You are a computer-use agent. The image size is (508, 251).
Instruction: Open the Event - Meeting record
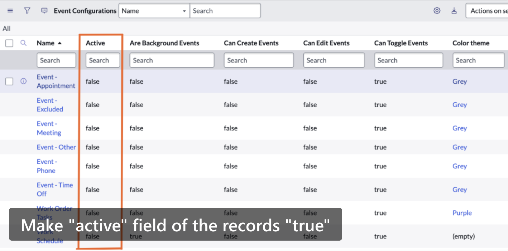[49, 128]
